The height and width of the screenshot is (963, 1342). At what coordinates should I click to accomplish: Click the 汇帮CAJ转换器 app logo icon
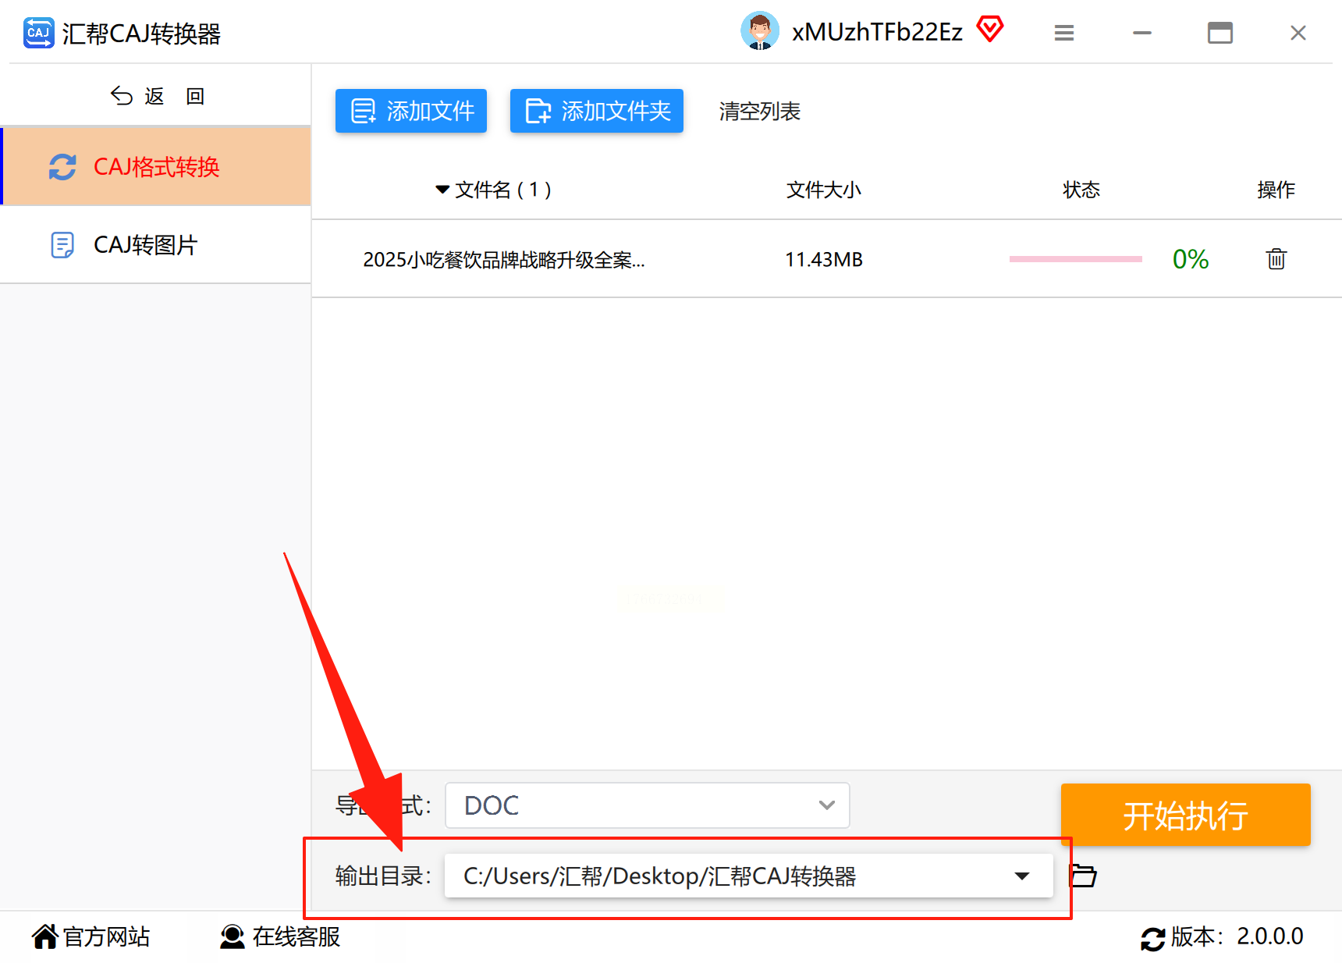39,33
